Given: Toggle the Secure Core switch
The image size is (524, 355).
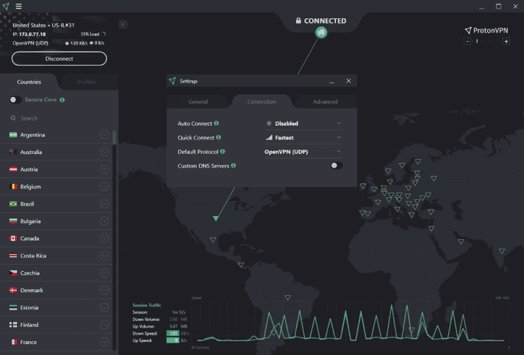Looking at the screenshot, I should point(15,100).
